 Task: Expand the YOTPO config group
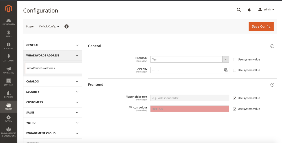(53, 123)
